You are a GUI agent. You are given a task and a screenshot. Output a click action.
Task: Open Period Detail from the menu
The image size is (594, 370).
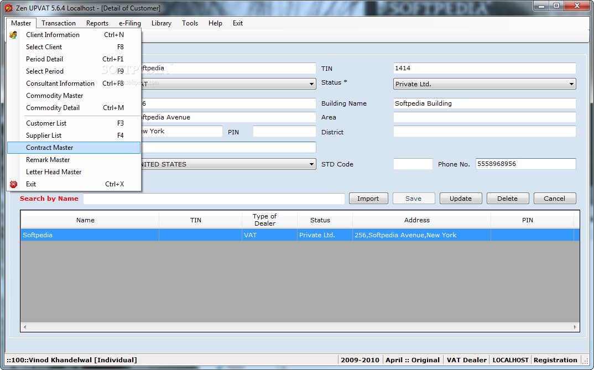[74, 59]
